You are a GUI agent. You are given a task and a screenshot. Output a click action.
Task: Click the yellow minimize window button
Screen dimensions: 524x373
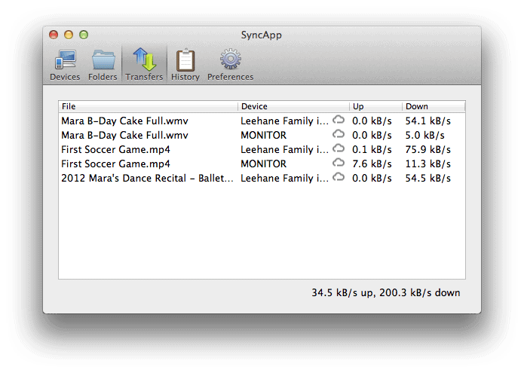(69, 35)
